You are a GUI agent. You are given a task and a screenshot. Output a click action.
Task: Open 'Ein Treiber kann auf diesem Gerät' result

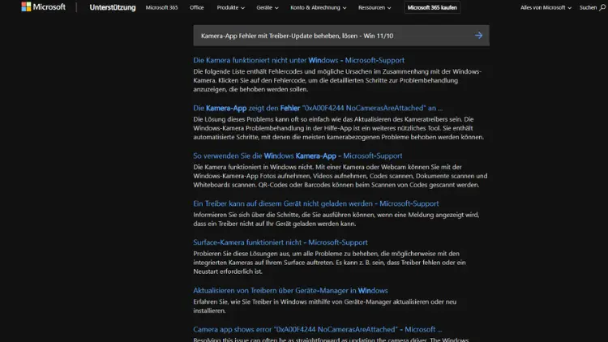(x=315, y=203)
